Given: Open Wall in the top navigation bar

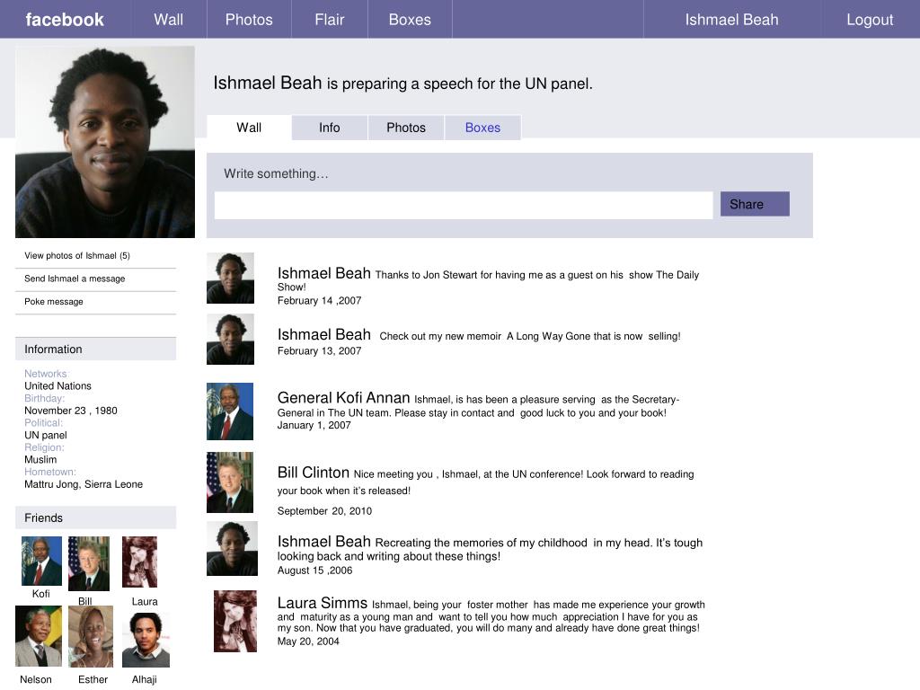Looking at the screenshot, I should click(168, 20).
